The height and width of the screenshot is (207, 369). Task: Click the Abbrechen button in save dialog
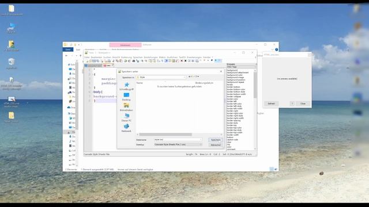(215, 145)
